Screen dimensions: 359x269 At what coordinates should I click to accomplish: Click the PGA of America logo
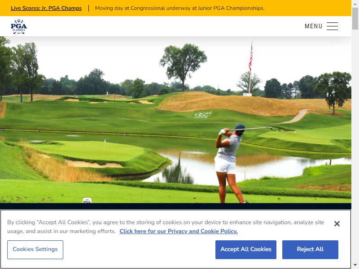(x=19, y=26)
